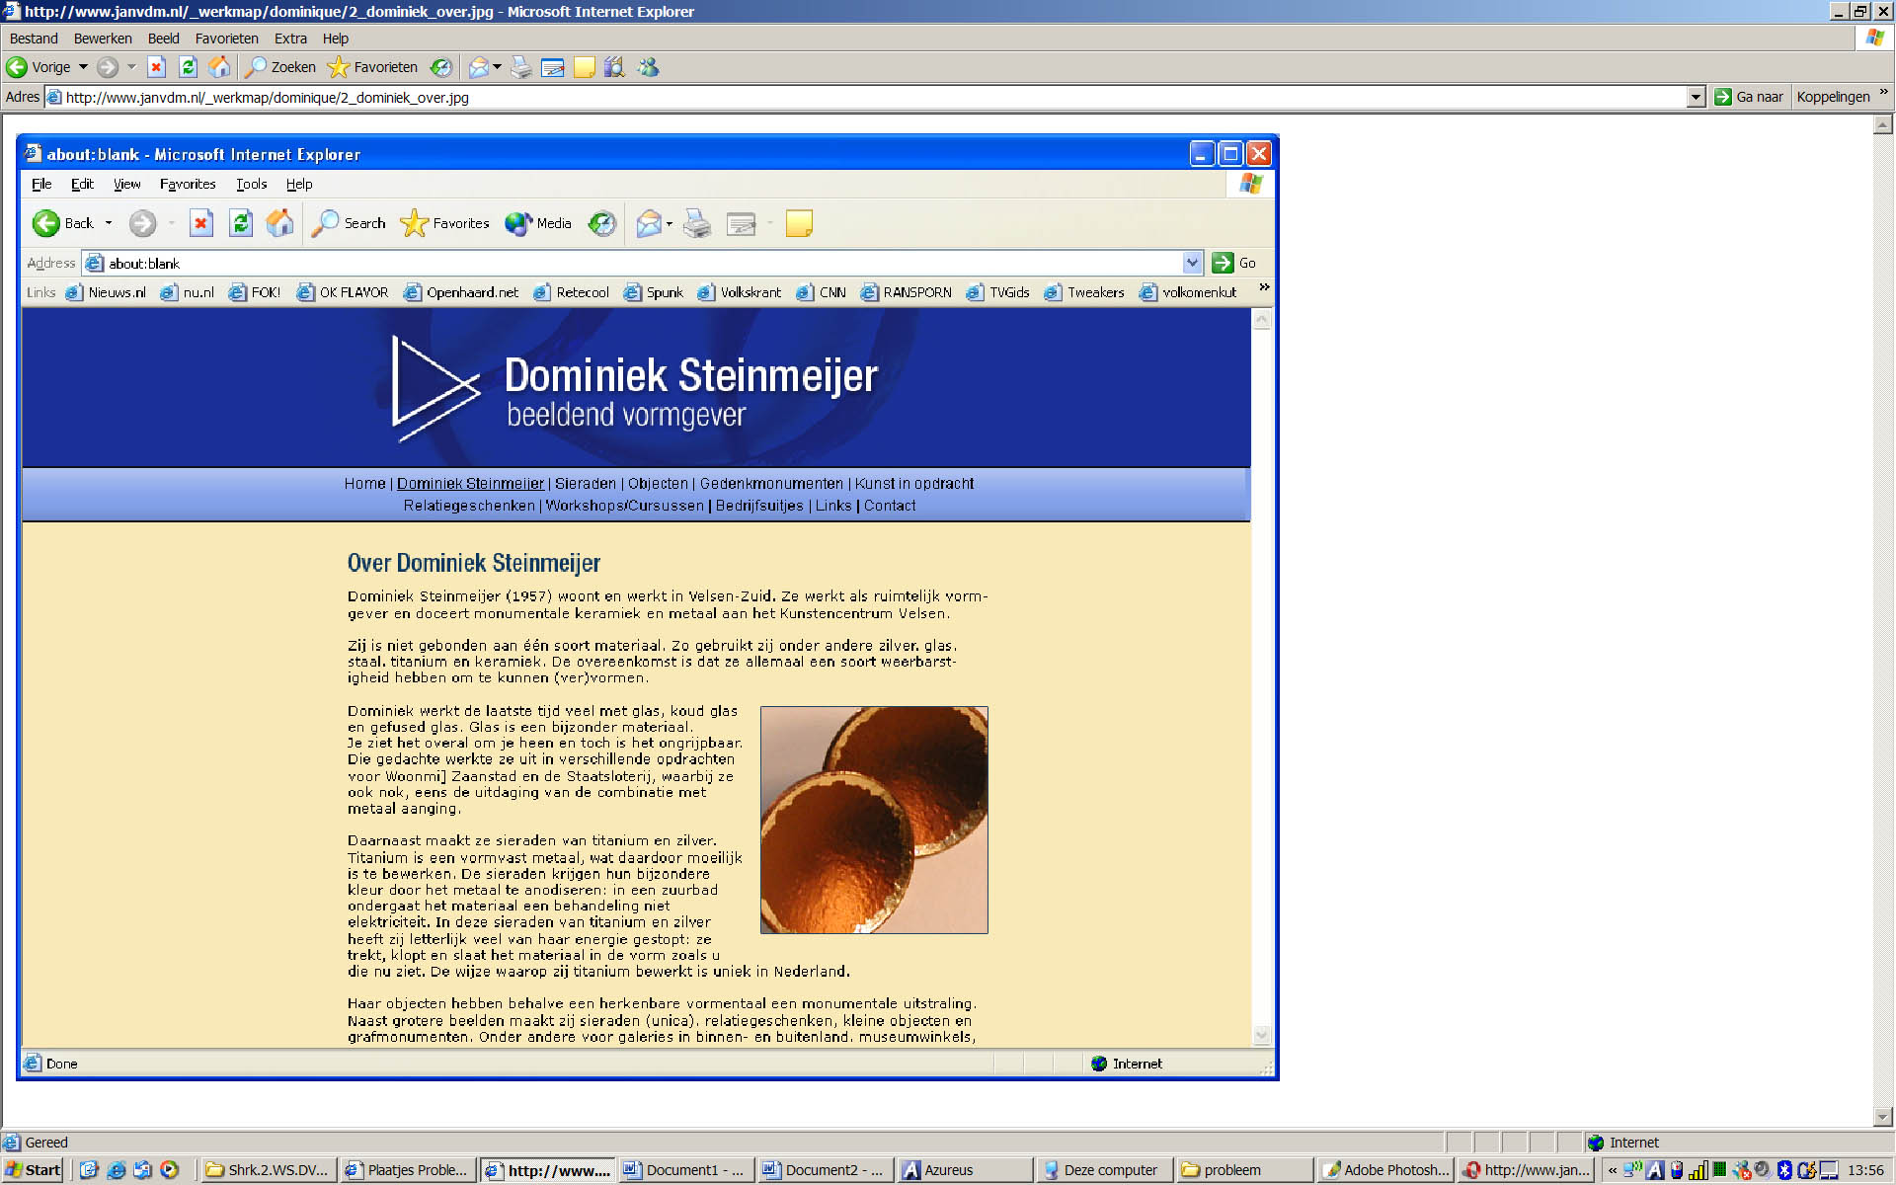The width and height of the screenshot is (1896, 1185).
Task: Click the Print icon in the inner window toolbar
Action: click(x=697, y=223)
